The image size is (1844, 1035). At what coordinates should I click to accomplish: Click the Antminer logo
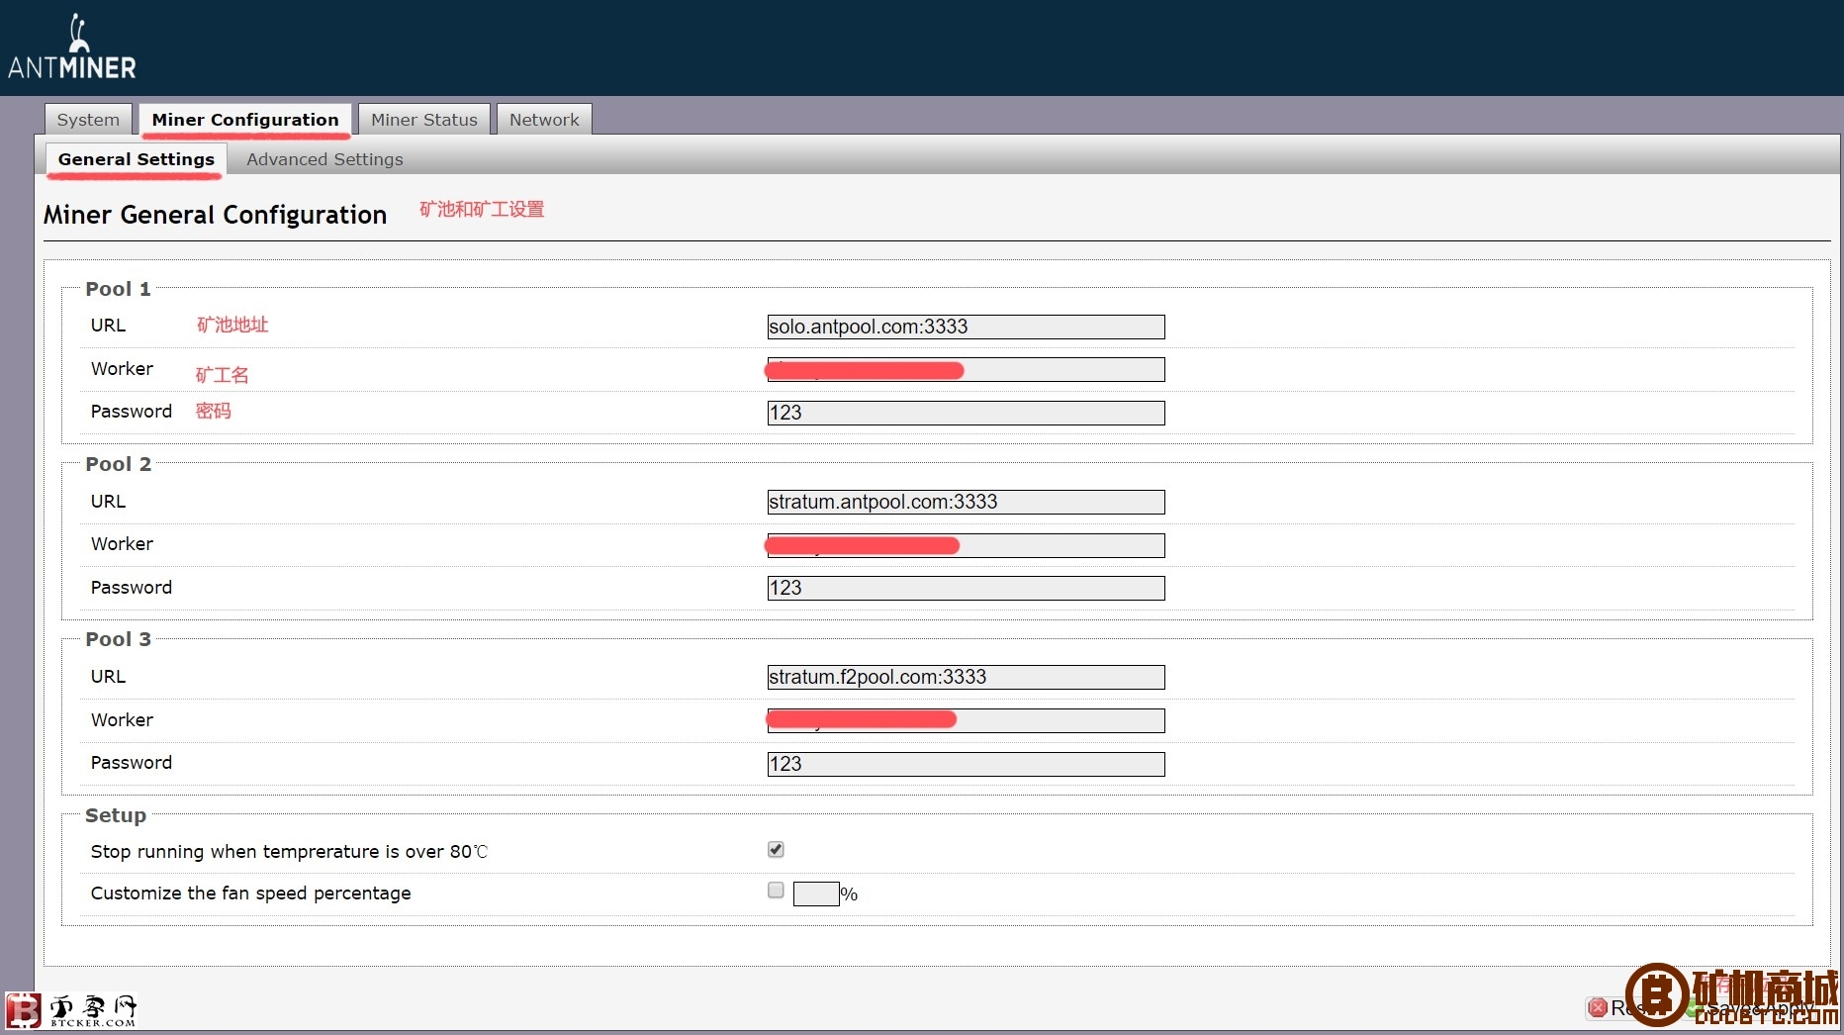click(72, 47)
